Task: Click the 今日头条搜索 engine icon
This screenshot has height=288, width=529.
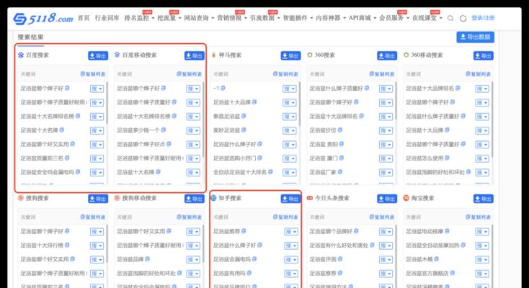Action: pyautogui.click(x=310, y=198)
